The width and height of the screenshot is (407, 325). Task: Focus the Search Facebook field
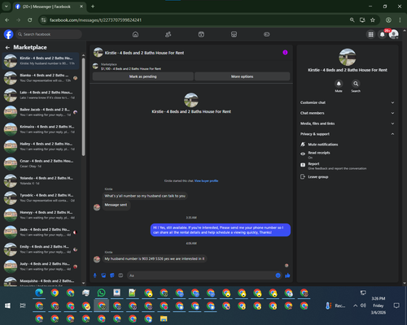click(49, 34)
